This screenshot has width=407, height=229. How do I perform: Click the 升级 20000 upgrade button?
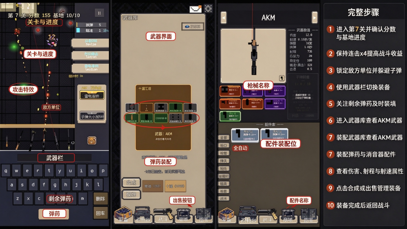click(303, 116)
